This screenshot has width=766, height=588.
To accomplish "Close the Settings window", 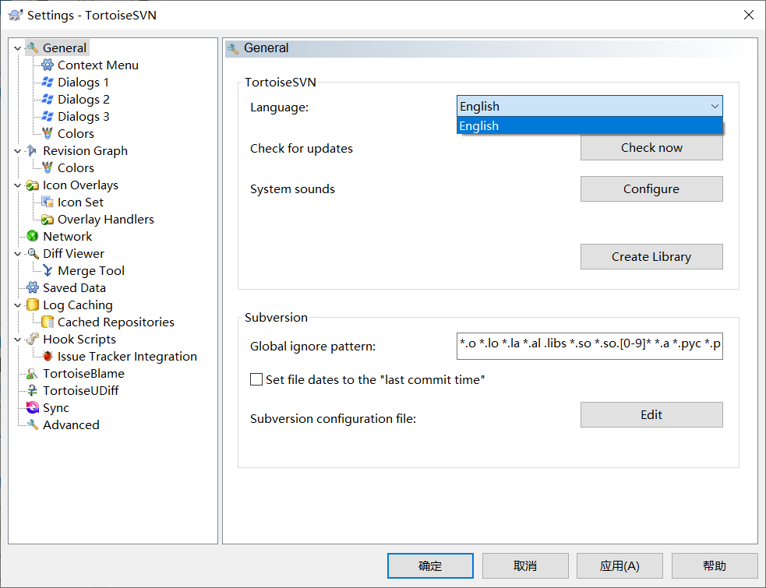I will point(748,15).
